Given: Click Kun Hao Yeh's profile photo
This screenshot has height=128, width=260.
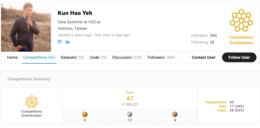Looking at the screenshot, I should (x=26, y=27).
